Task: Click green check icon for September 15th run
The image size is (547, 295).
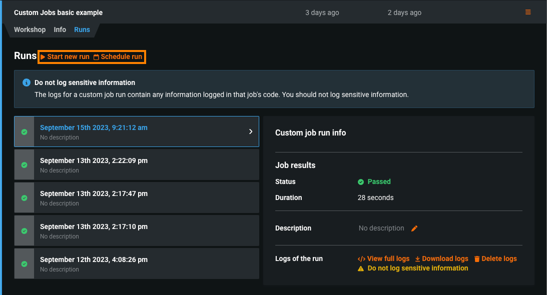Action: click(24, 132)
